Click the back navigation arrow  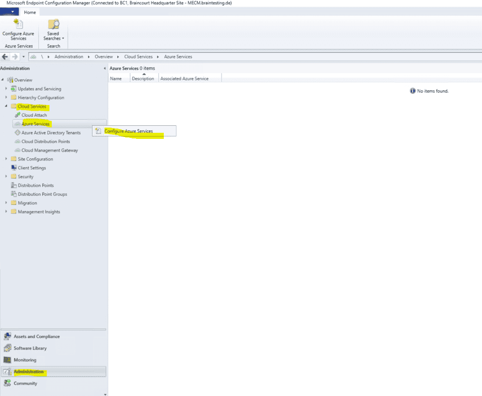pos(5,57)
